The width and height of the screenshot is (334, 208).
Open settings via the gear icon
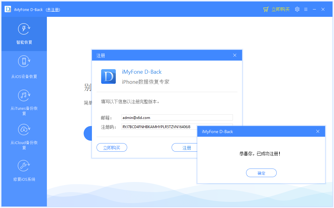[297, 9]
